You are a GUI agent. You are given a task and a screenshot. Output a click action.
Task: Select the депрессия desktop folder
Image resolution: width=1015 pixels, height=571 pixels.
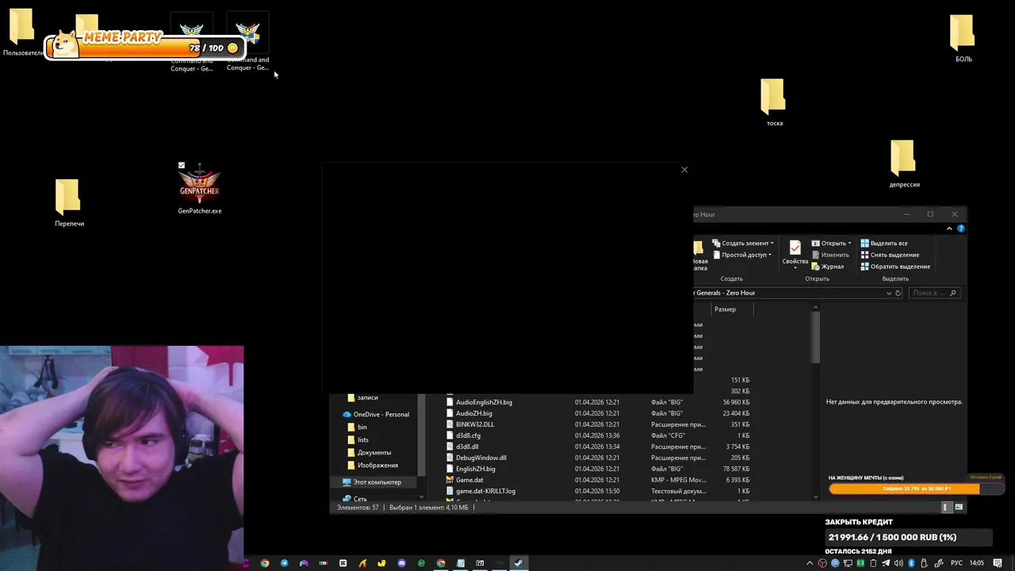[904, 163]
